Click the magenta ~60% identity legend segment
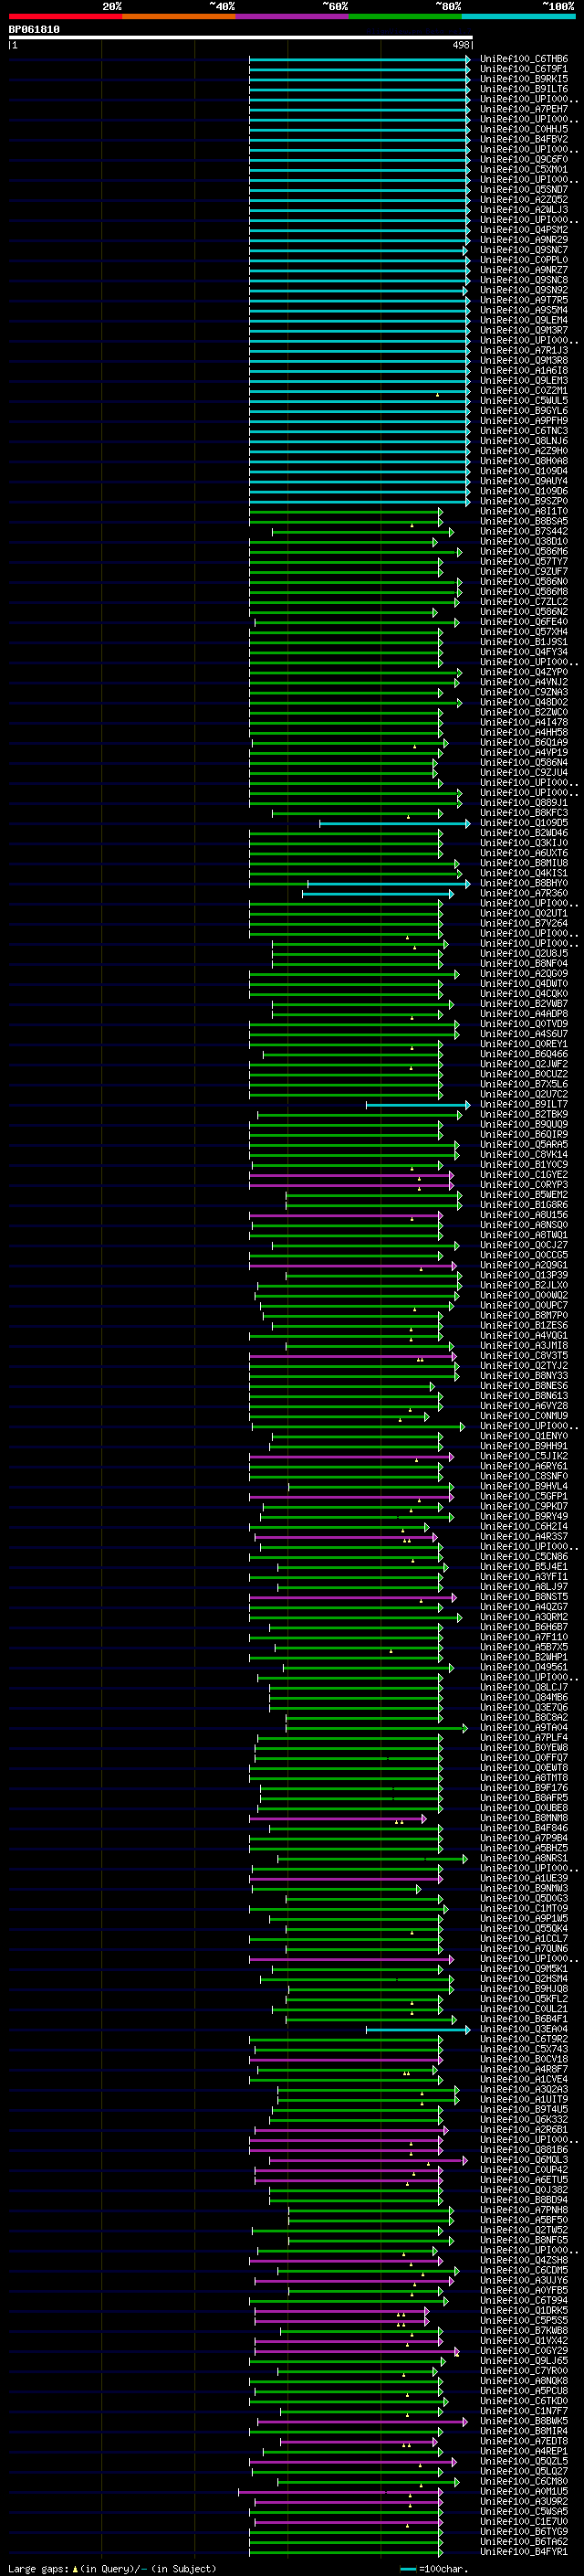This screenshot has width=584, height=2576. tap(291, 17)
